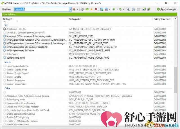The height and width of the screenshot is (129, 180).
Task: Select Enable application for Optimus setting
Action: point(21,114)
